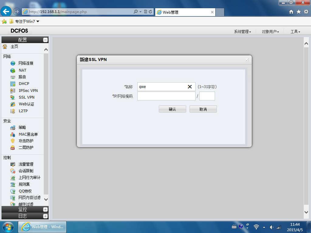Click the 取消 button
The image size is (311, 233).
point(203,109)
